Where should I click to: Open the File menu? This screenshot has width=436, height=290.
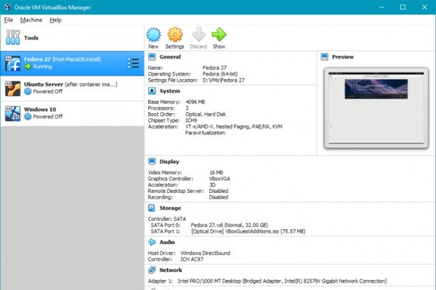pos(8,20)
